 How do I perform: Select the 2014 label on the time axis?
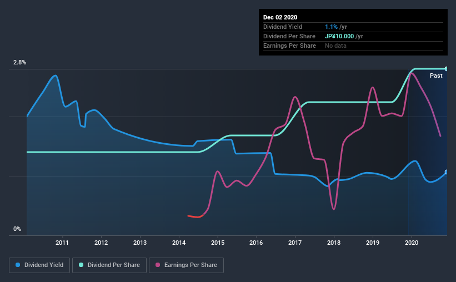(179, 243)
